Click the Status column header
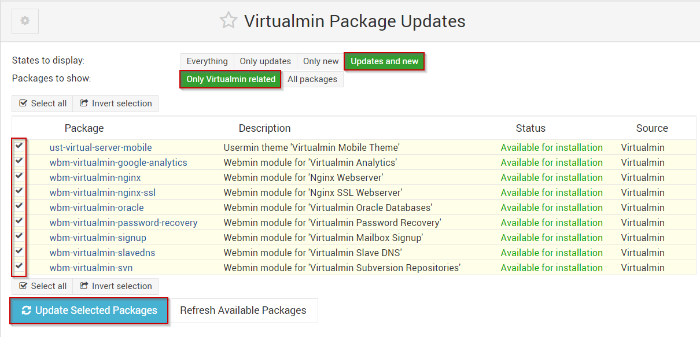Image resolution: width=700 pixels, height=337 pixels. click(x=531, y=128)
